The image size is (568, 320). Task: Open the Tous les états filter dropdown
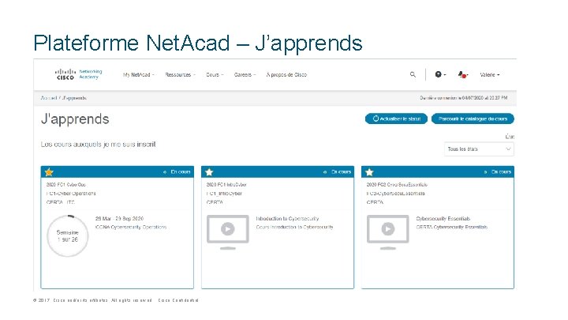click(479, 149)
